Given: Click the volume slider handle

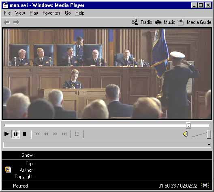Looking at the screenshot, I should click(x=209, y=134).
